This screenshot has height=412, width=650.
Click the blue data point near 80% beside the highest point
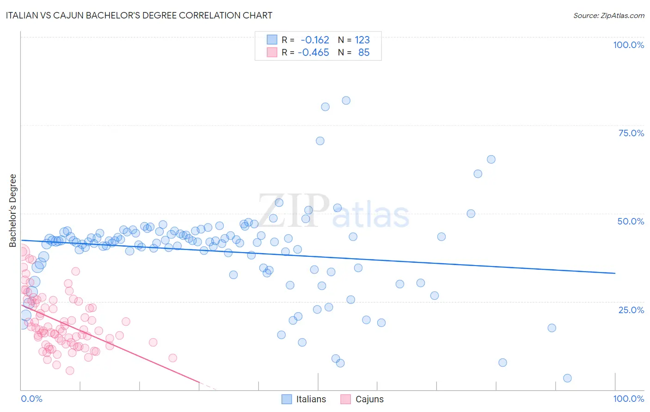click(325, 107)
